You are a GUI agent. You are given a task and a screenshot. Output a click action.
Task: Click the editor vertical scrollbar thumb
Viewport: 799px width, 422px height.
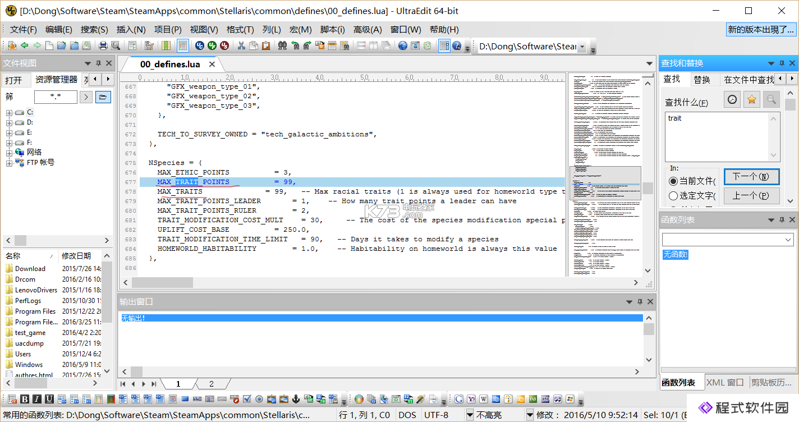(x=648, y=188)
